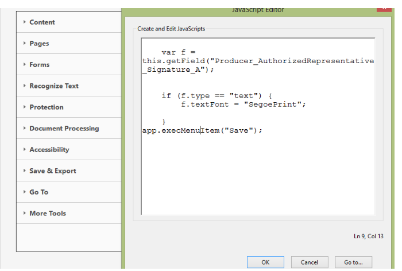Open the Go To section label

pos(38,192)
